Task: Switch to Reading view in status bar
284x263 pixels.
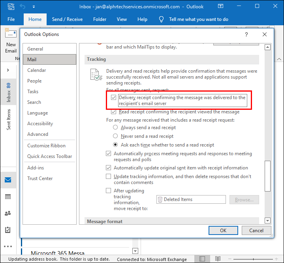Action: [x=218, y=259]
